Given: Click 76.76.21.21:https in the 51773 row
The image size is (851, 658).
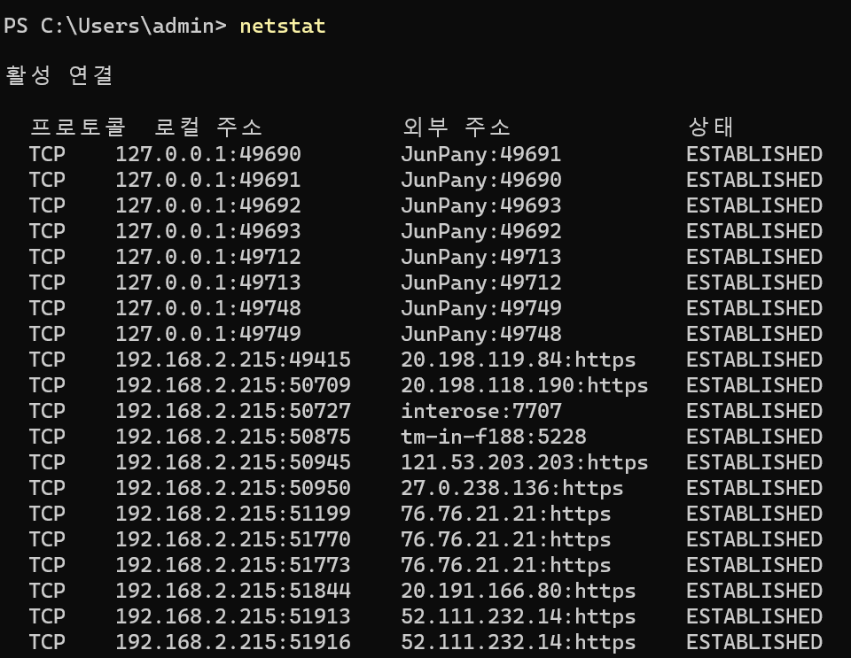Looking at the screenshot, I should pyautogui.click(x=506, y=565).
